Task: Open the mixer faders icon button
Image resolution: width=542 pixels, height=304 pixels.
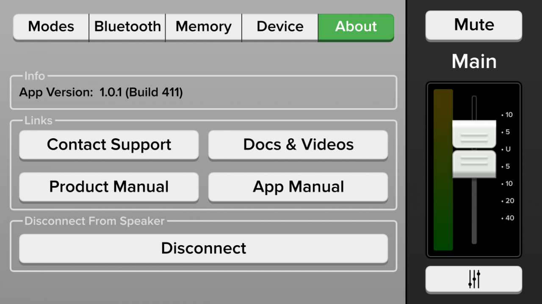Action: coord(474,279)
